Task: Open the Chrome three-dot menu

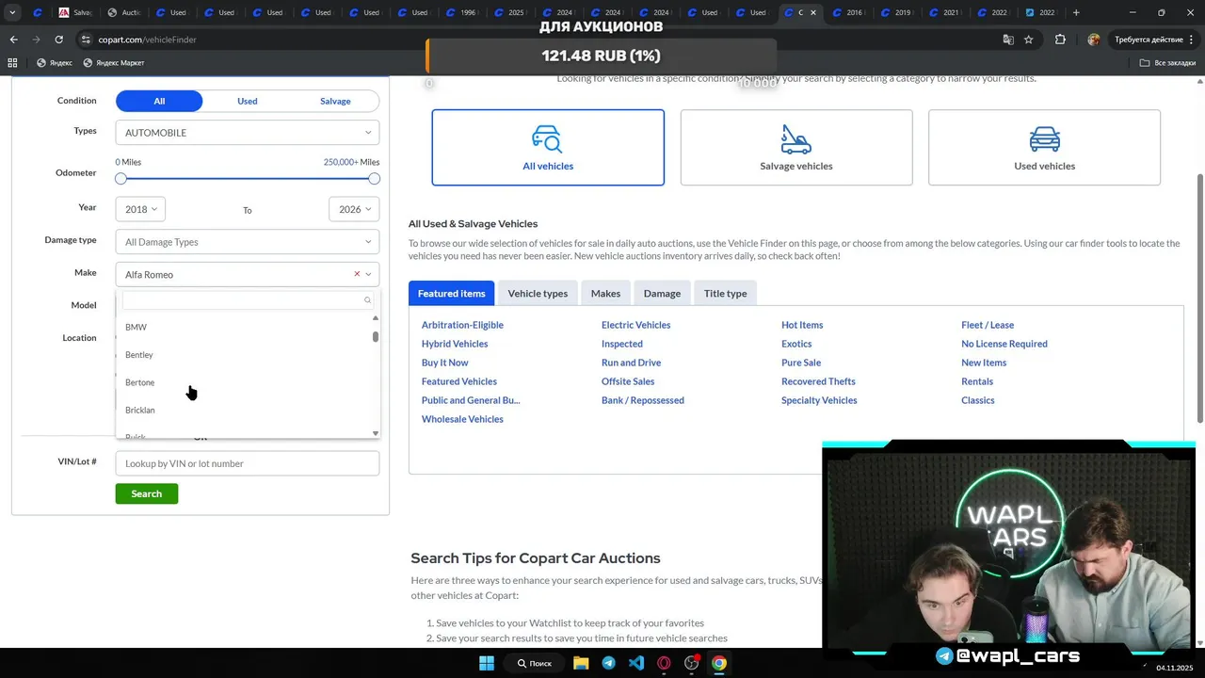Action: tap(1192, 40)
